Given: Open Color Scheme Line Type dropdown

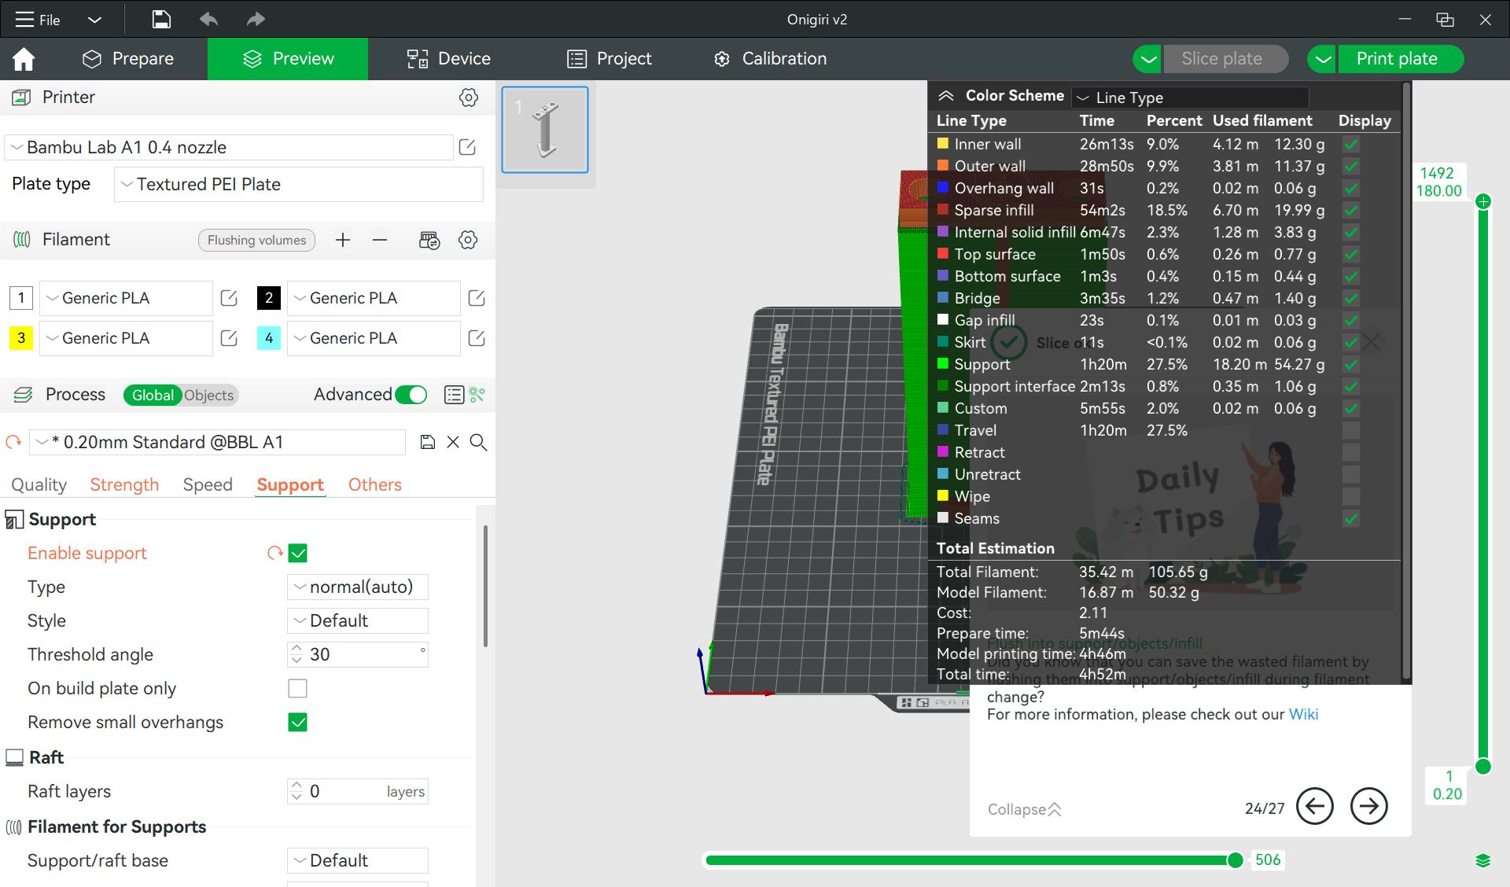Looking at the screenshot, I should coord(1191,98).
